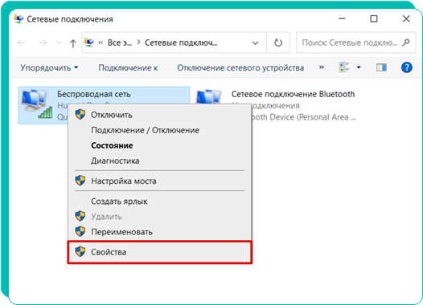The height and width of the screenshot is (305, 423).
Task: Select the 'Все э...' breadcrumb
Action: click(x=120, y=43)
